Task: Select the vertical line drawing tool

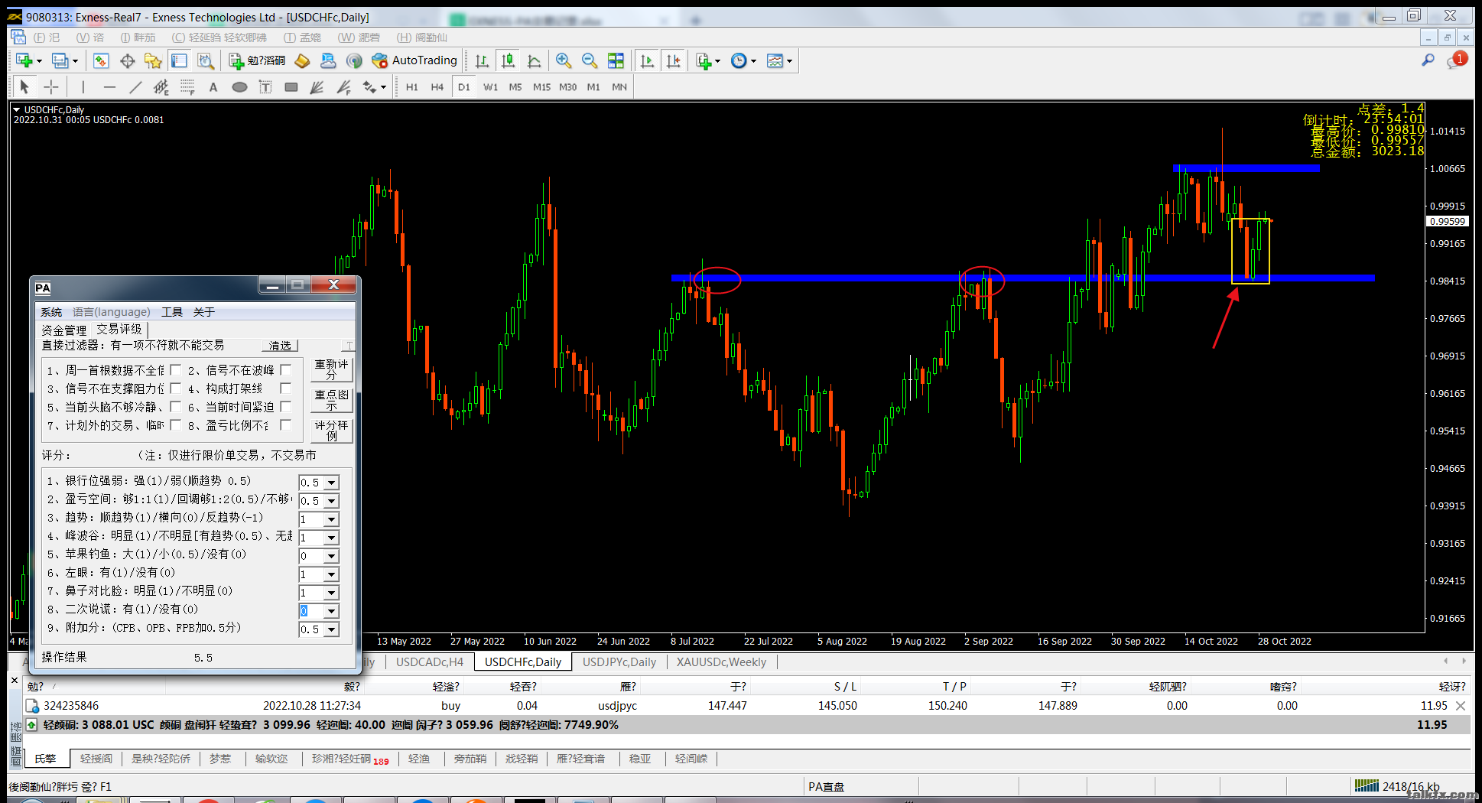Action: (83, 87)
